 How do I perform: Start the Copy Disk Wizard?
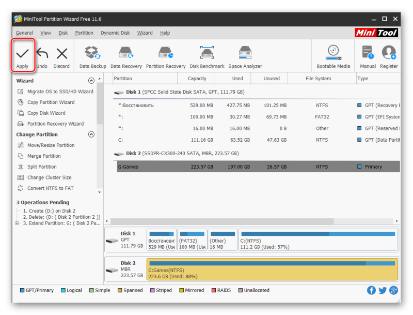[x=41, y=113]
